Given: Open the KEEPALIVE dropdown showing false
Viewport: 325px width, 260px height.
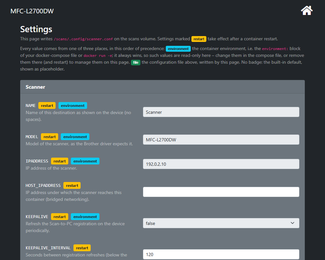Looking at the screenshot, I should pyautogui.click(x=221, y=223).
